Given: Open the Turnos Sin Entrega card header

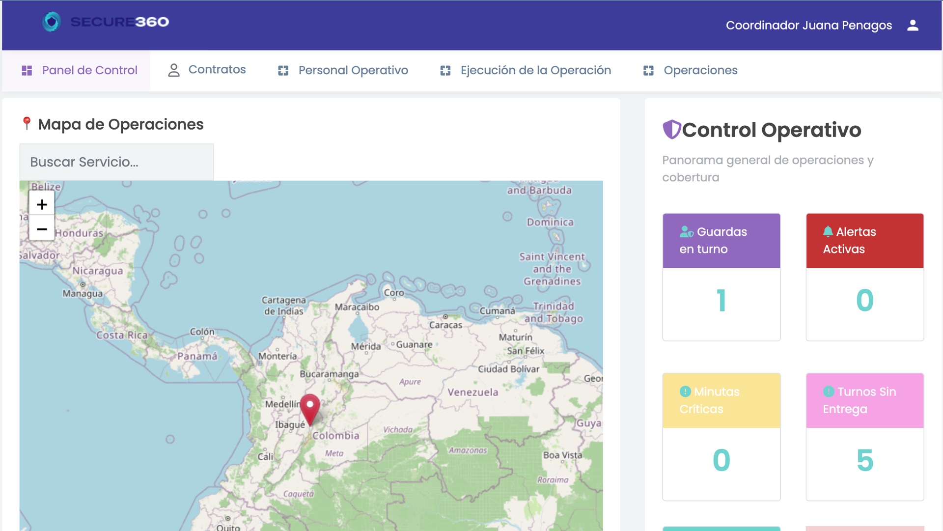Looking at the screenshot, I should pyautogui.click(x=865, y=400).
